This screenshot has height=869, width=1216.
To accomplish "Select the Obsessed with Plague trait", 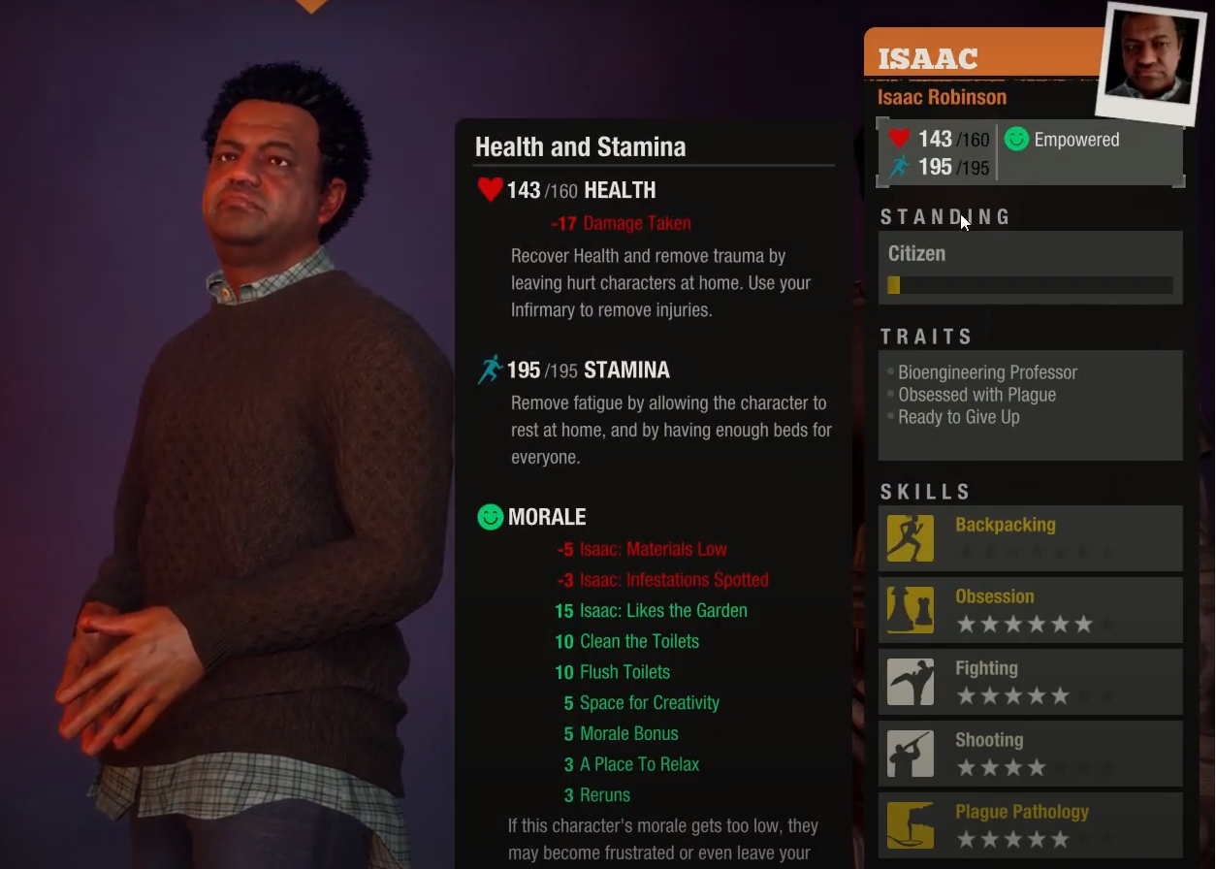I will (976, 395).
